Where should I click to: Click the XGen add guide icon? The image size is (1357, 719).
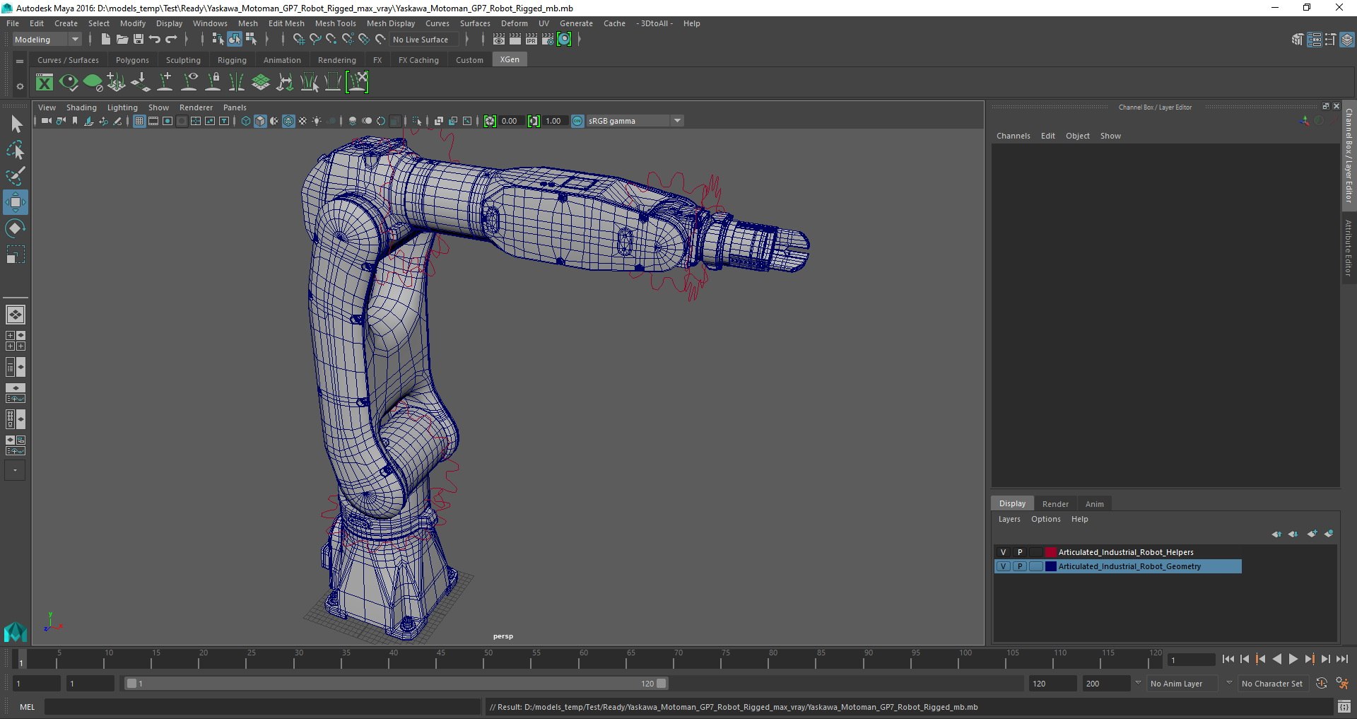(165, 83)
